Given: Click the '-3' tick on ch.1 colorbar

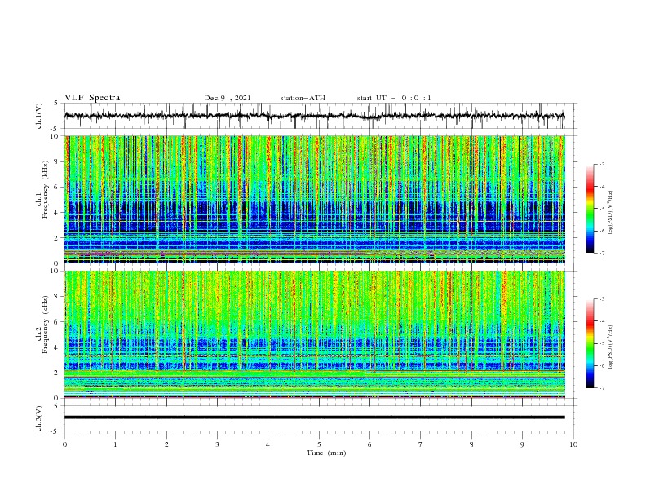Looking at the screenshot, I should [x=601, y=164].
